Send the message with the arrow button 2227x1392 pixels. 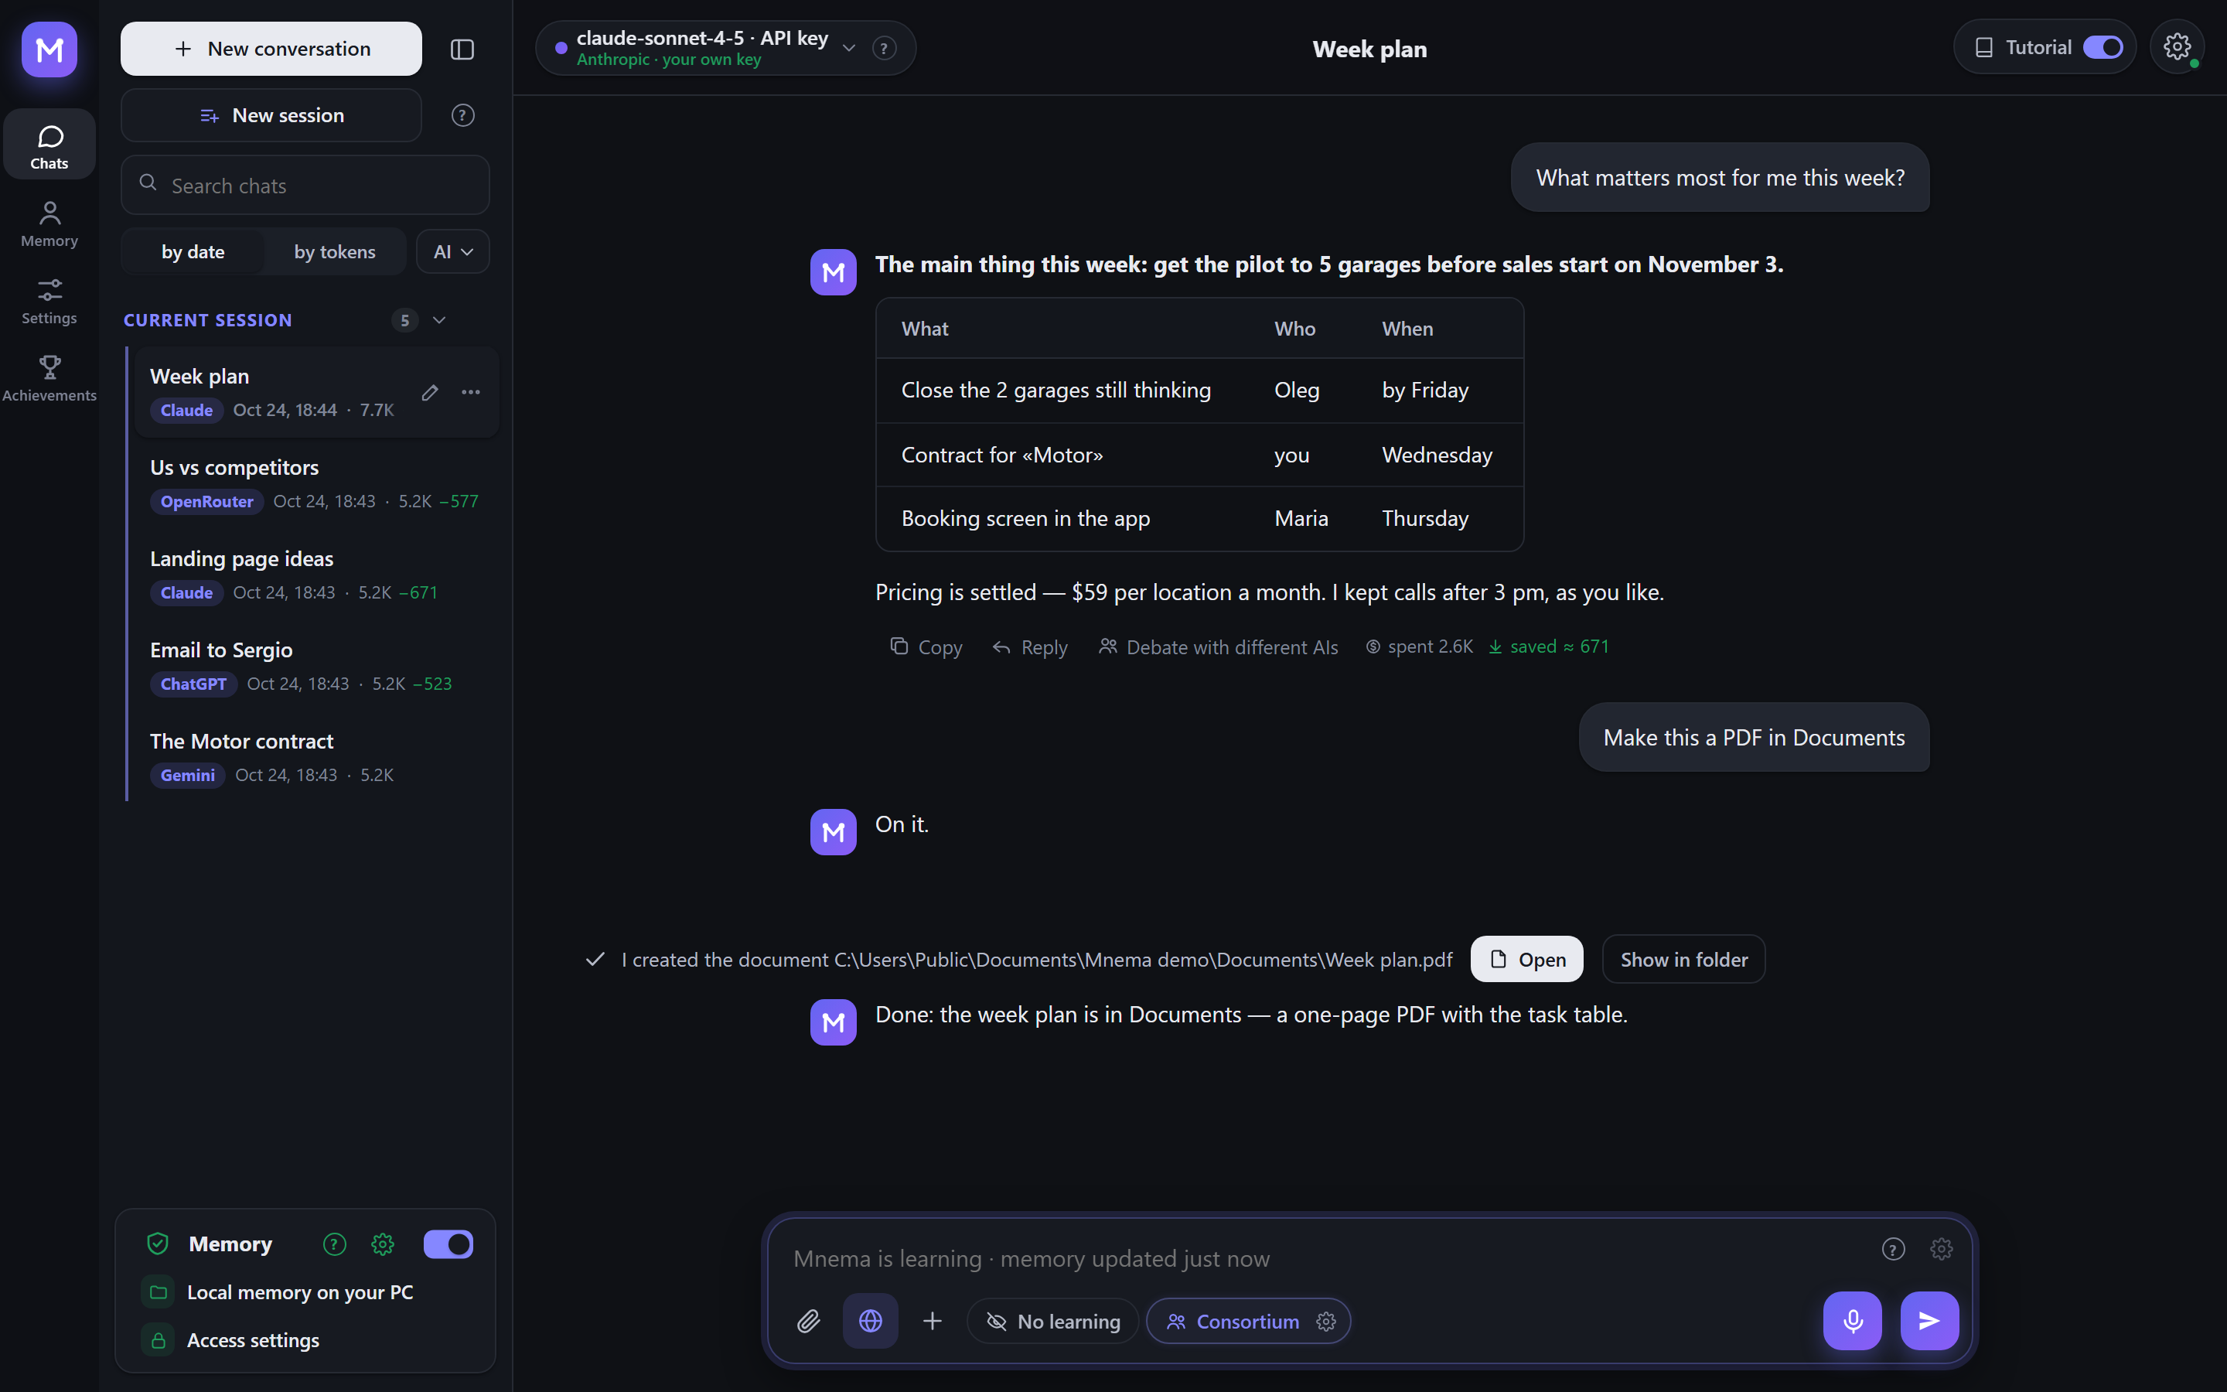pos(1929,1321)
